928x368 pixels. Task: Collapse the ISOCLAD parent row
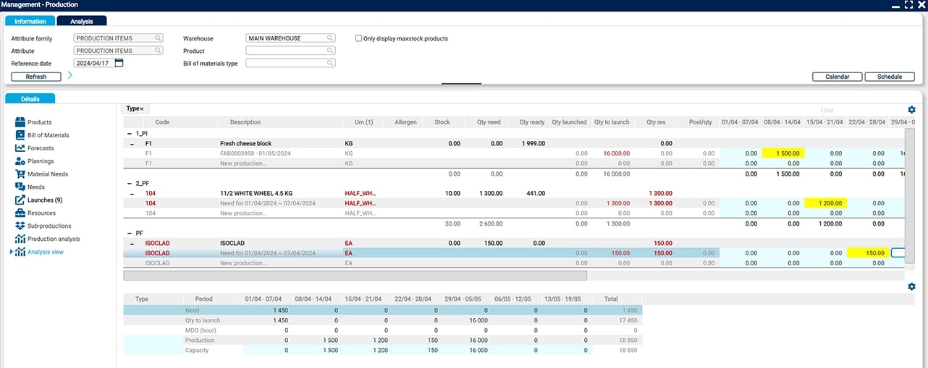point(132,244)
